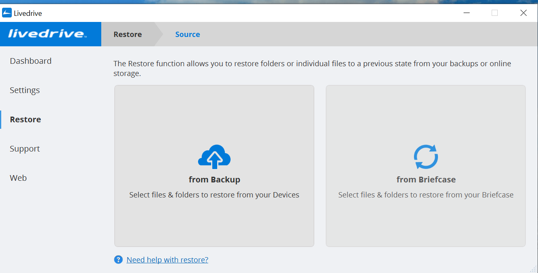Click the blue sidebar selection indicator beside Restore
The height and width of the screenshot is (273, 538).
[1, 119]
